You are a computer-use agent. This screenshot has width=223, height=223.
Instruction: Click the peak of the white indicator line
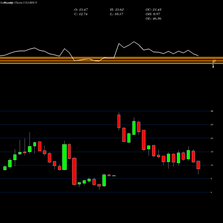134,42
